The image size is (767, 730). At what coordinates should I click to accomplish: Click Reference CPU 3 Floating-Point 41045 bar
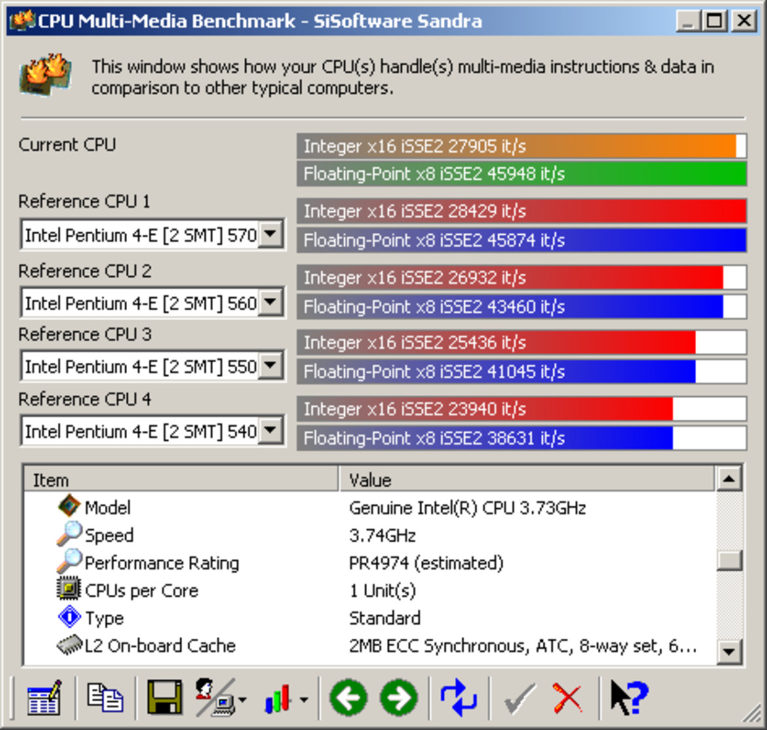click(521, 372)
